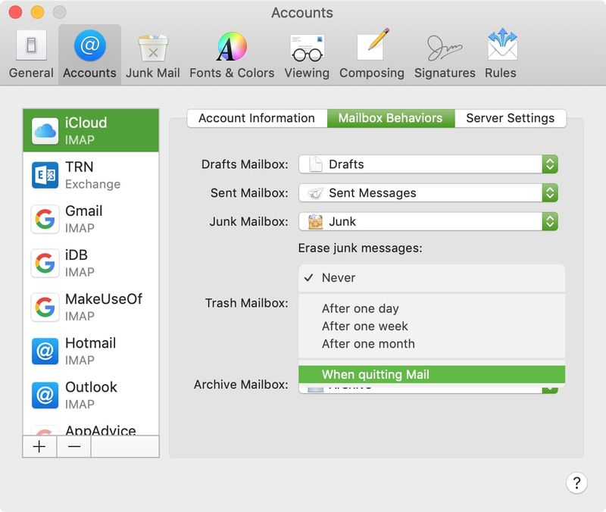
Task: Open the Junk Mailbox dropdown
Action: (x=428, y=221)
